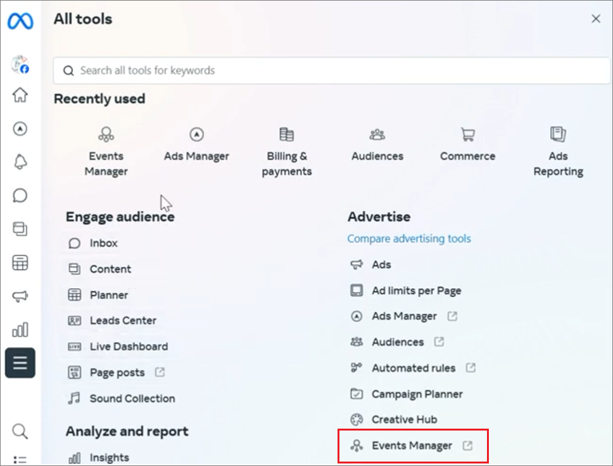Open Ads Manager in Advertise list
613x466 pixels.
coord(403,316)
